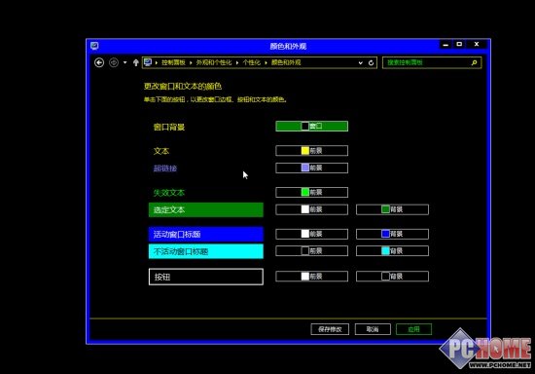The image size is (535, 374).
Task: Close the 颜色和外观 window
Action: tap(477, 45)
